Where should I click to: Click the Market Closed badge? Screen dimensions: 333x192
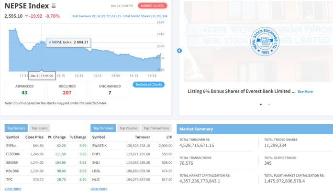click(153, 6)
